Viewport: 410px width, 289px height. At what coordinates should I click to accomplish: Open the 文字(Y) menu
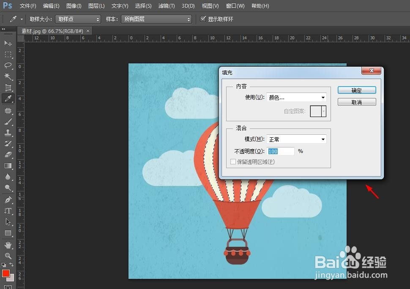pyautogui.click(x=120, y=6)
